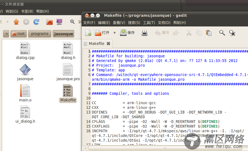Click the CFLAGS definition line
Viewport: 248px width, 151px height.
coord(156,122)
